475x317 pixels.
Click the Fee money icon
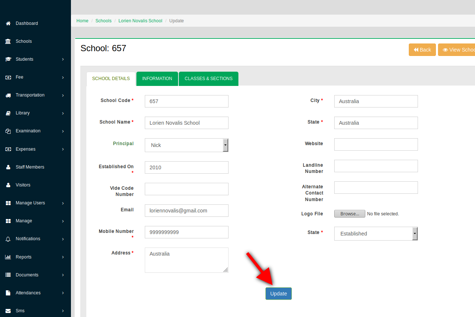(8, 77)
